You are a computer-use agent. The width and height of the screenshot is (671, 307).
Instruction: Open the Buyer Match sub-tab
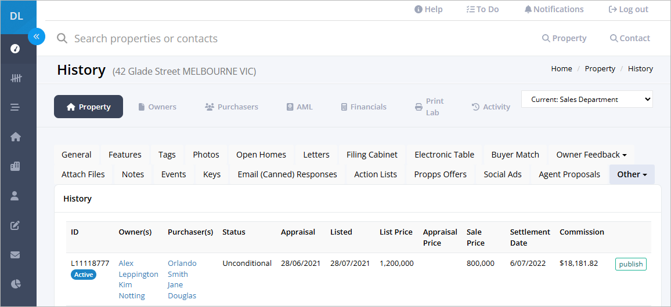coord(515,155)
